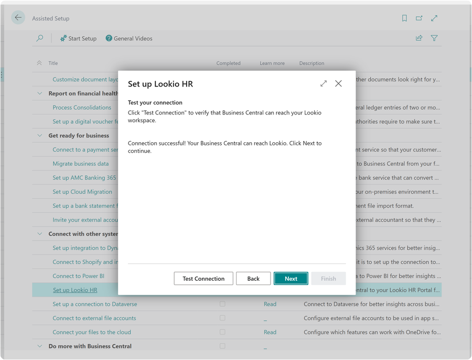This screenshot has height=360, width=472.
Task: Collapse the Report on financial health group
Action: (x=40, y=93)
